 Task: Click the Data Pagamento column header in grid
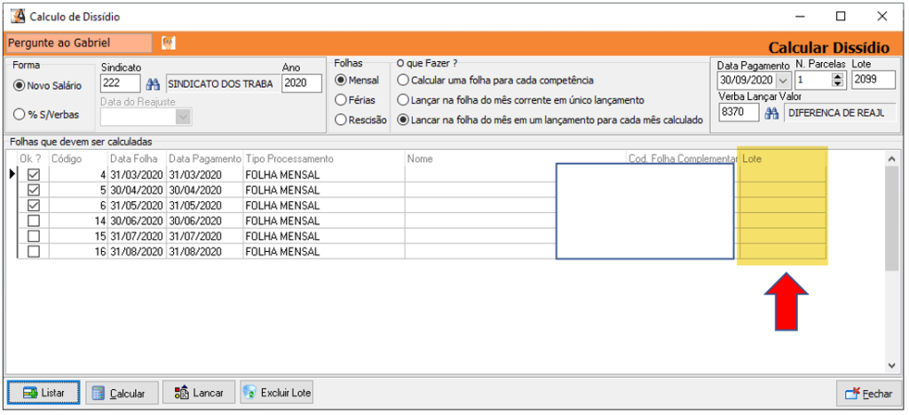pos(205,158)
